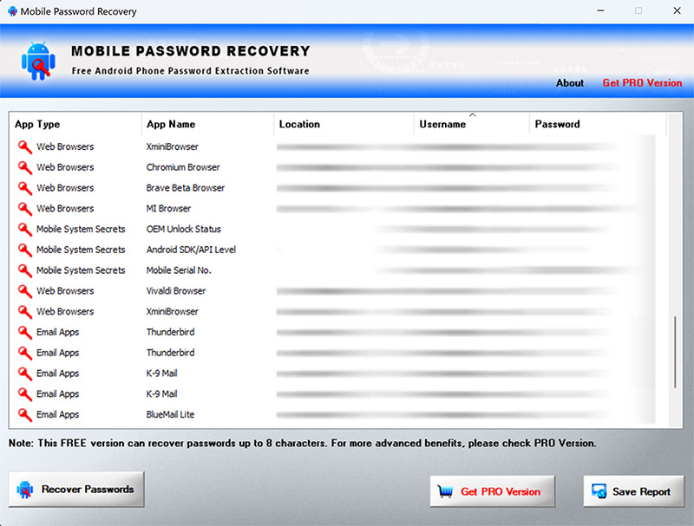The image size is (694, 526).
Task: Click the key icon next to Brave Beta Browser
Action: (23, 188)
